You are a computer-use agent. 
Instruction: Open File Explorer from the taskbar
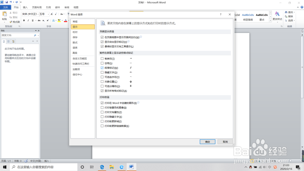tap(112, 167)
